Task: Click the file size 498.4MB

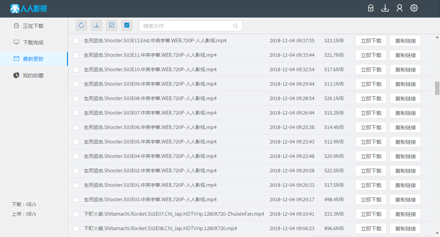Action: pos(334,200)
